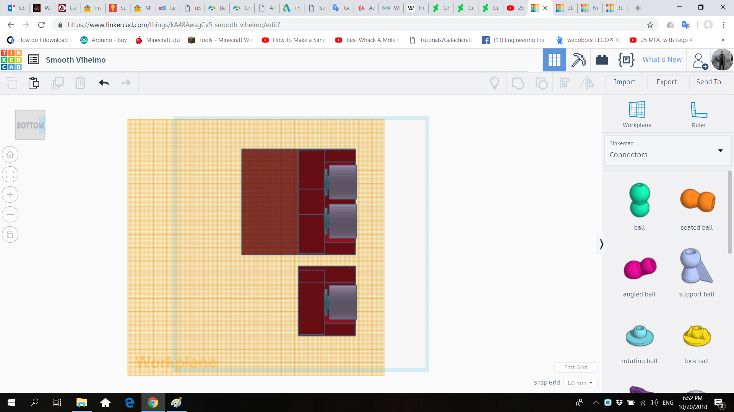Zoom in on the workplane
The image size is (734, 412).
10,195
